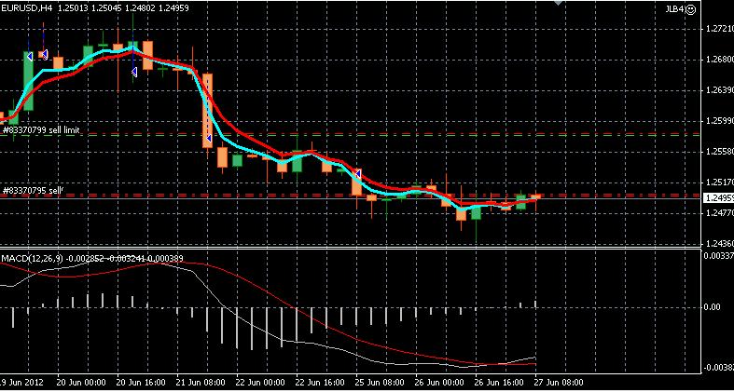Select the tall green bullish candle at left

pos(28,81)
